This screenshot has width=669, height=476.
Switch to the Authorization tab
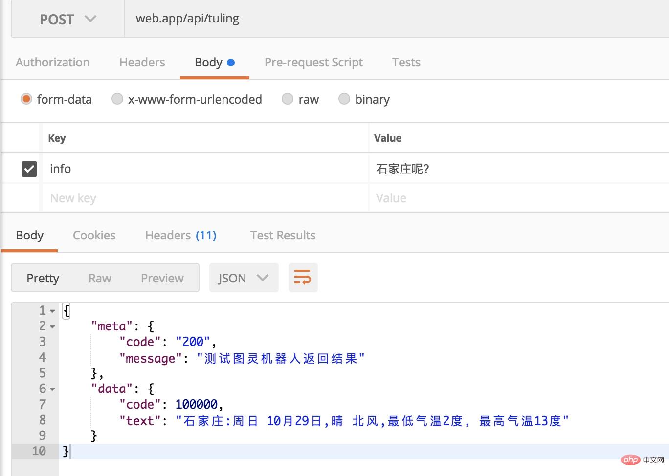pos(52,62)
